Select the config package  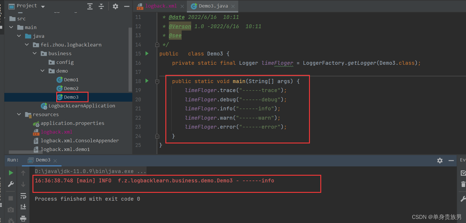[65, 62]
